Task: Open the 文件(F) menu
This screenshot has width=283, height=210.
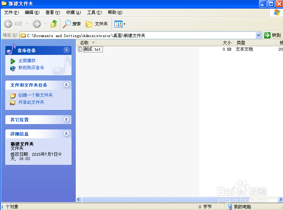Action: coord(11,12)
